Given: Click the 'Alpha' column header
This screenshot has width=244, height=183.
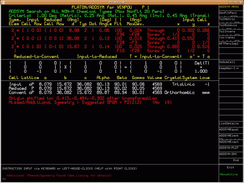Looking at the screenshot, I should click(103, 78).
